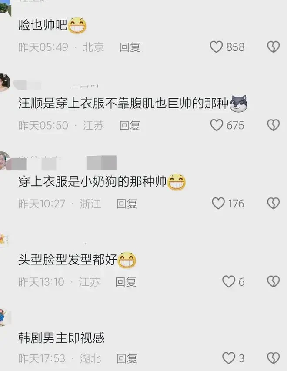Viewport: 287px width, 371px height.
Task: Reply to the 韩剧男主即视感 comment
Action: 127,359
